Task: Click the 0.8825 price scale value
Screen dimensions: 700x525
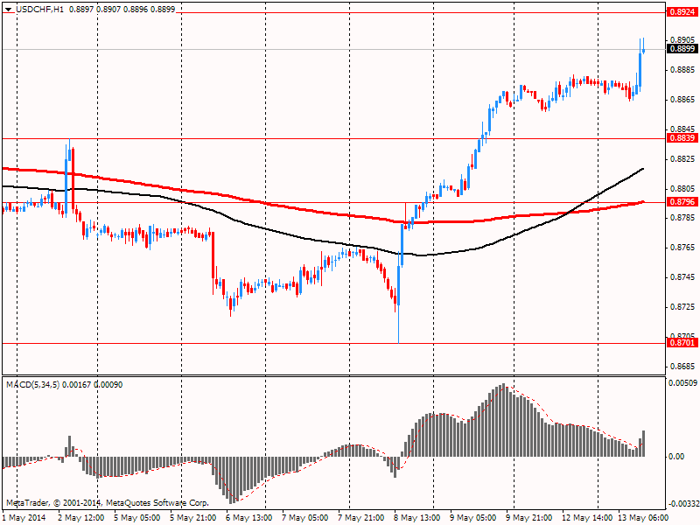Action: [682, 159]
